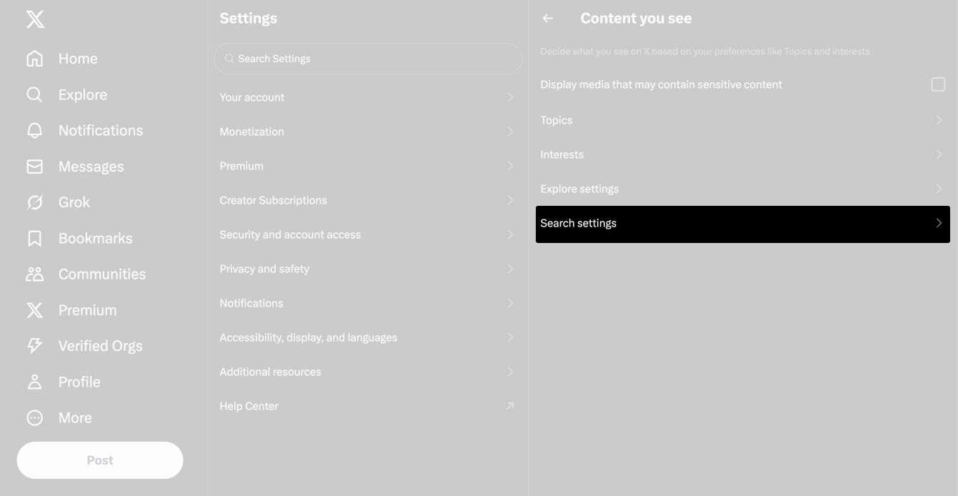
Task: Open the More options menu
Action: [x=34, y=417]
